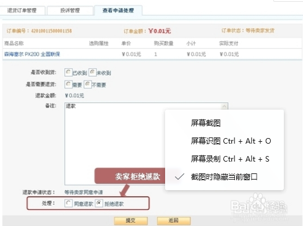Click the purchase quantity value 1
Screen dimensions: 303x226
click(156, 54)
